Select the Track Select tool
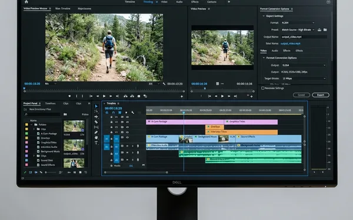 click(x=96, y=111)
